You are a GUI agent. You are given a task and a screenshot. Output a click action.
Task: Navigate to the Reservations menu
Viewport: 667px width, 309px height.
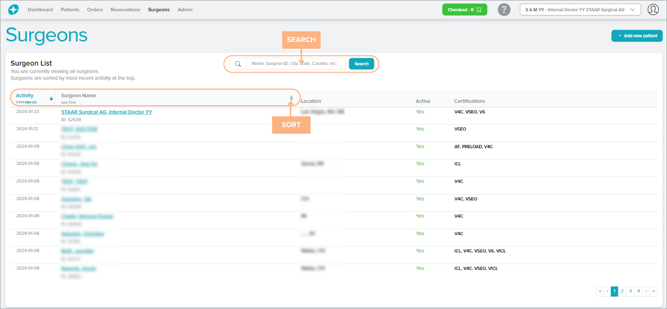(125, 10)
